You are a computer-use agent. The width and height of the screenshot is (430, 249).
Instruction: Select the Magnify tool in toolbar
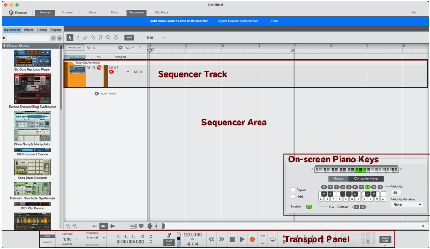(x=108, y=37)
